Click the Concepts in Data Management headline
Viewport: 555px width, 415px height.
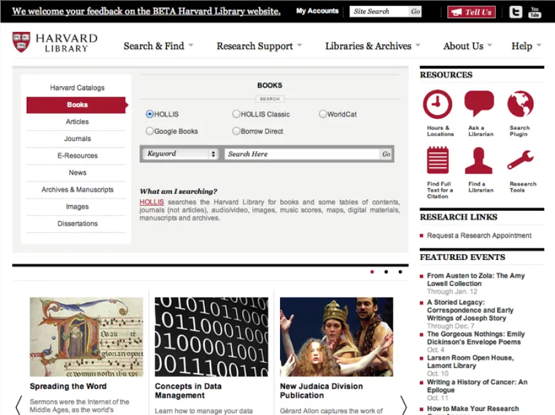[188, 391]
